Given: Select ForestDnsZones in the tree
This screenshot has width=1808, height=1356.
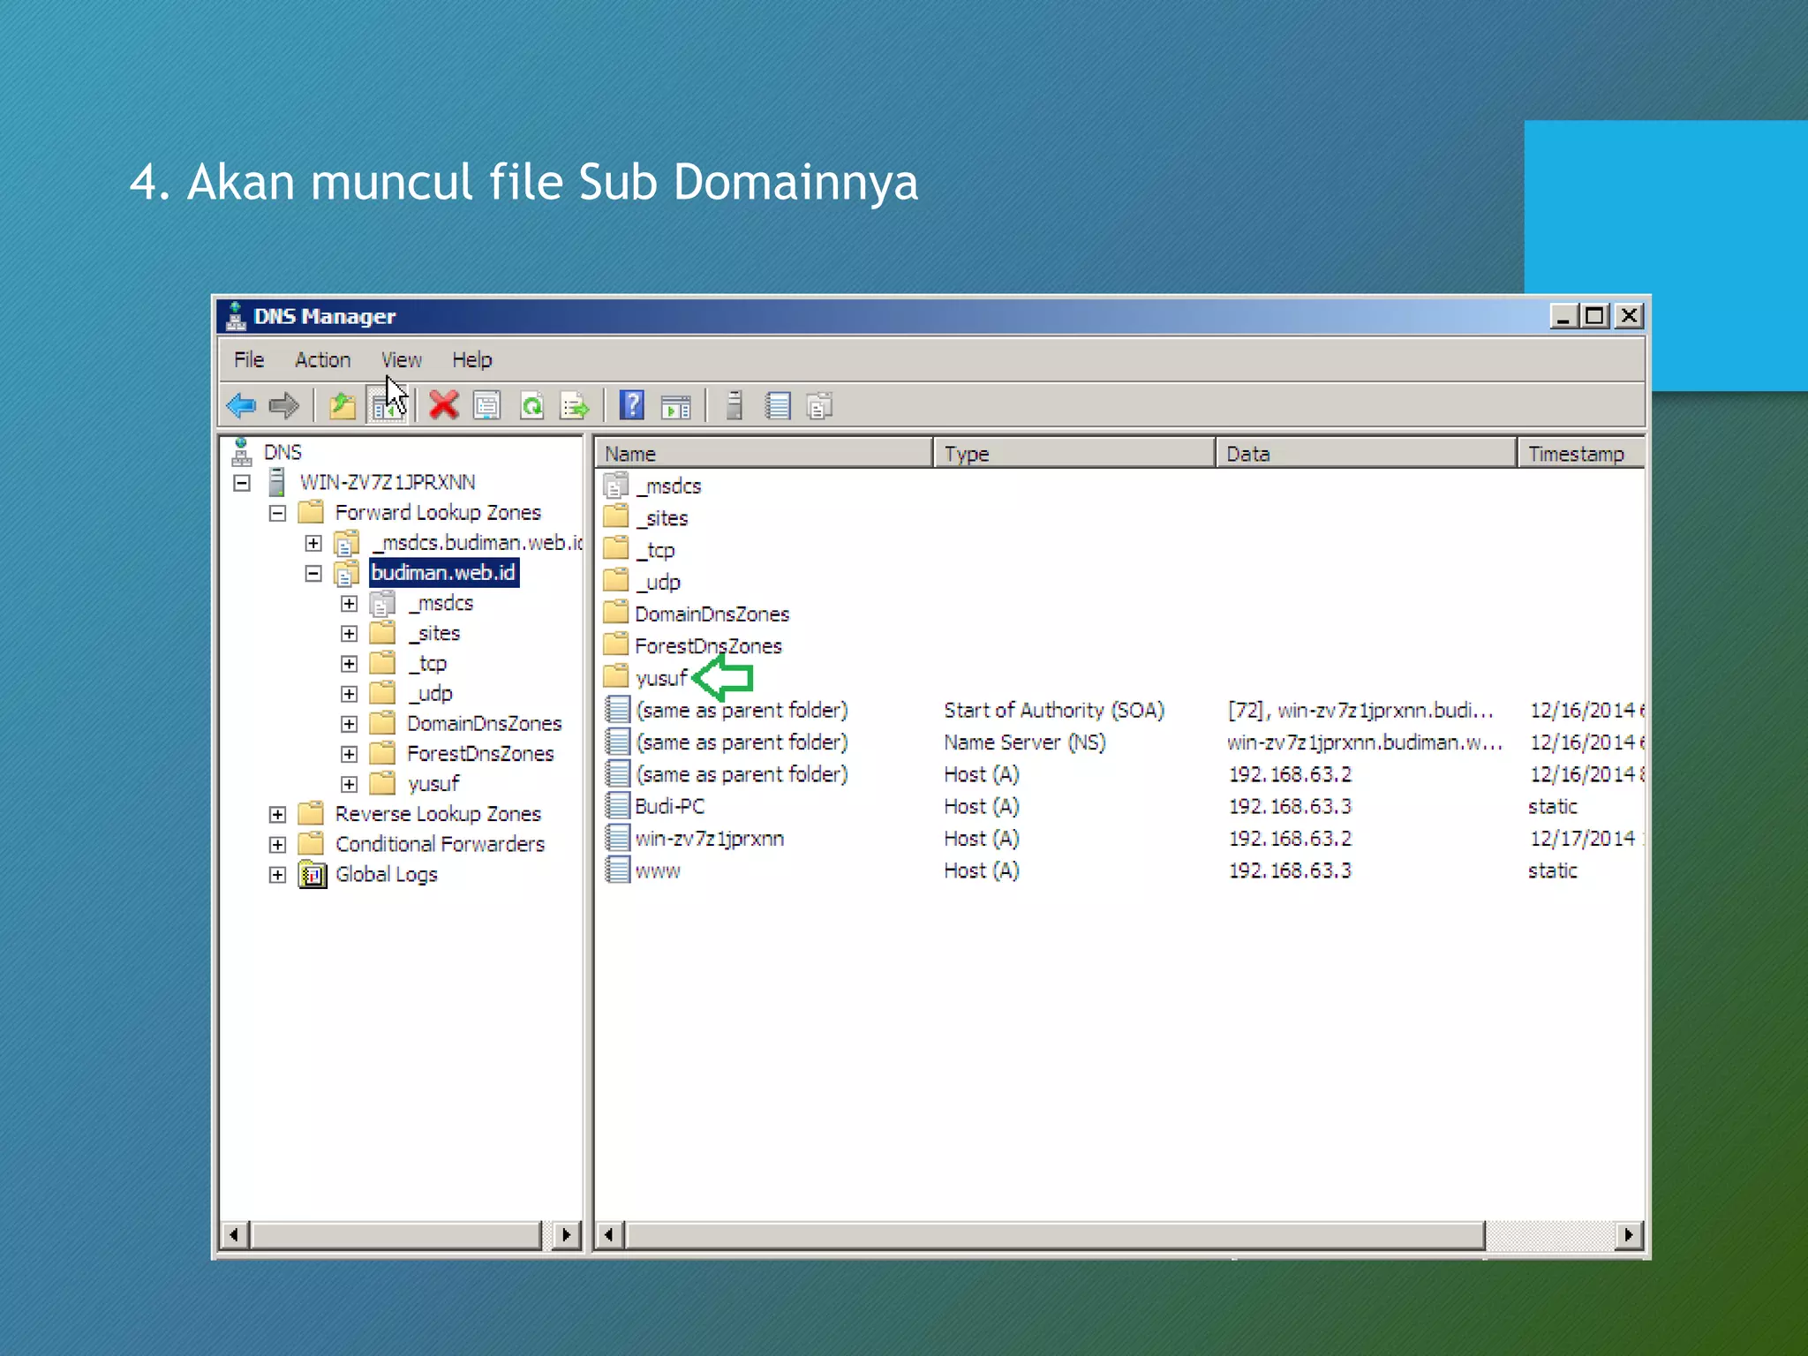Looking at the screenshot, I should point(480,754).
